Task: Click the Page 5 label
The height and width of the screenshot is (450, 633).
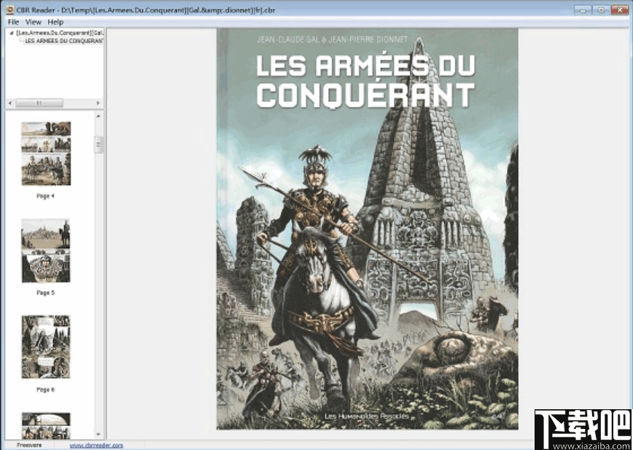Action: click(45, 293)
